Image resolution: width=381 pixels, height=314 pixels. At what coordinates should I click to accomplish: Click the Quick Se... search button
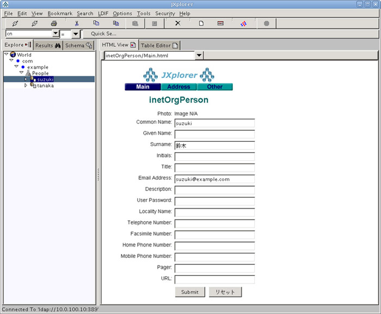pyautogui.click(x=103, y=34)
